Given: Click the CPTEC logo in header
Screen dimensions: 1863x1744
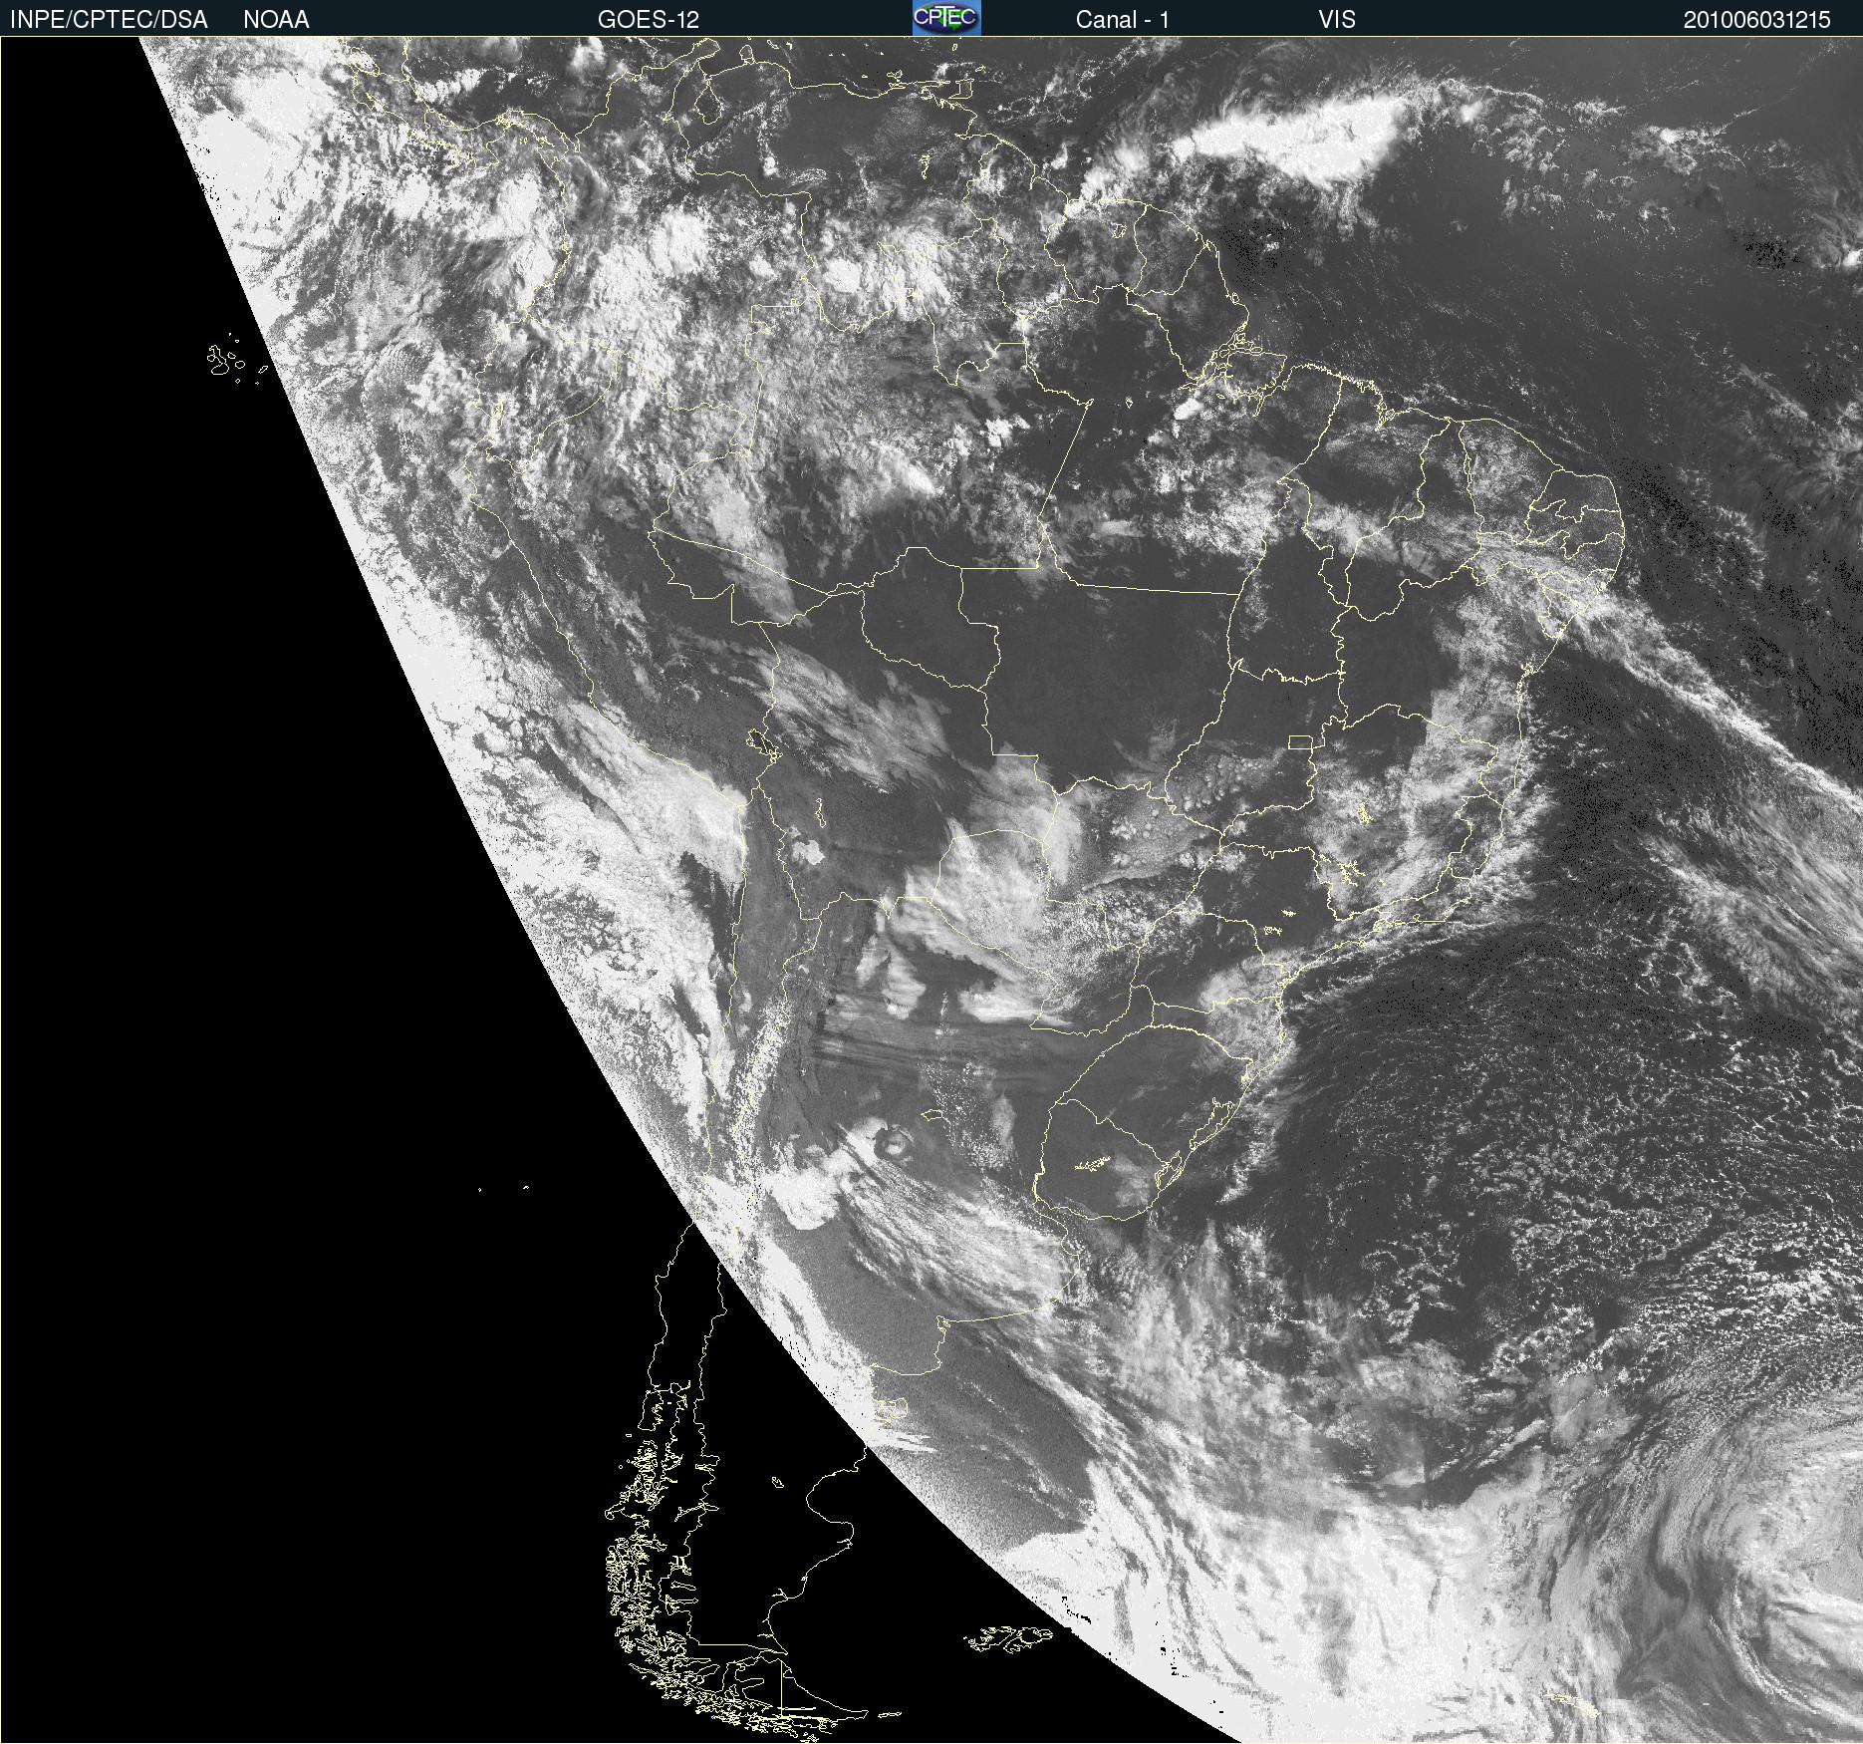Looking at the screenshot, I should 946,18.
